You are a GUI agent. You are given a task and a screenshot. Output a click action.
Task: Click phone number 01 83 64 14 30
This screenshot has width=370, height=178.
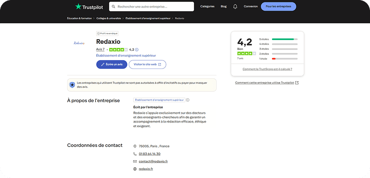pyautogui.click(x=150, y=154)
